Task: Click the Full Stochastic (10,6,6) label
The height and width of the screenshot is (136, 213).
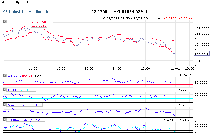Action: coord(24,120)
